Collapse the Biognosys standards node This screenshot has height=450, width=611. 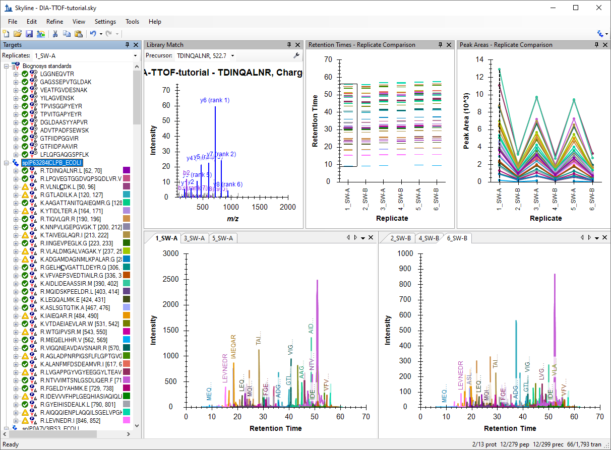tap(7, 66)
